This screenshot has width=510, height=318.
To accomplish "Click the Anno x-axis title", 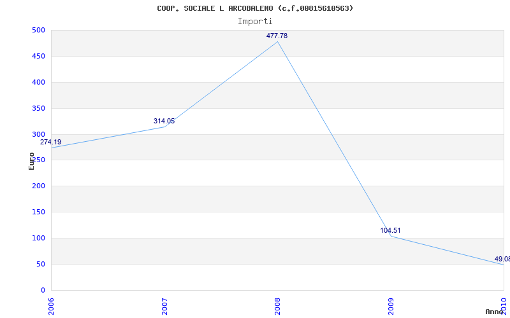I will (494, 312).
